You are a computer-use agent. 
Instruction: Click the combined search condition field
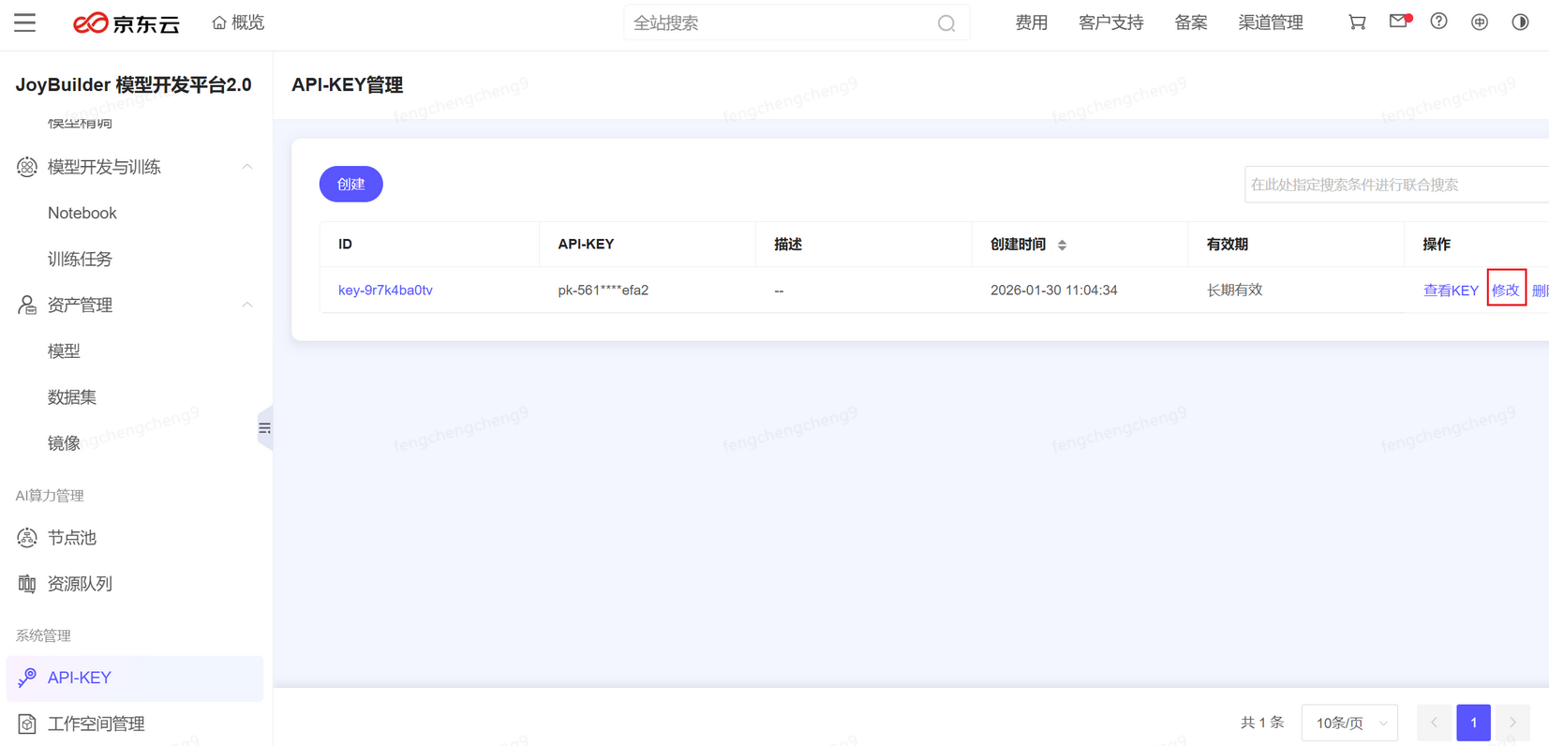(1396, 185)
